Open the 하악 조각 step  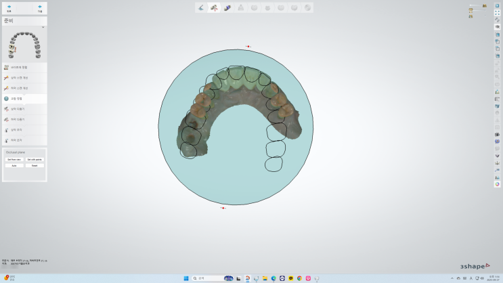[x=24, y=140]
